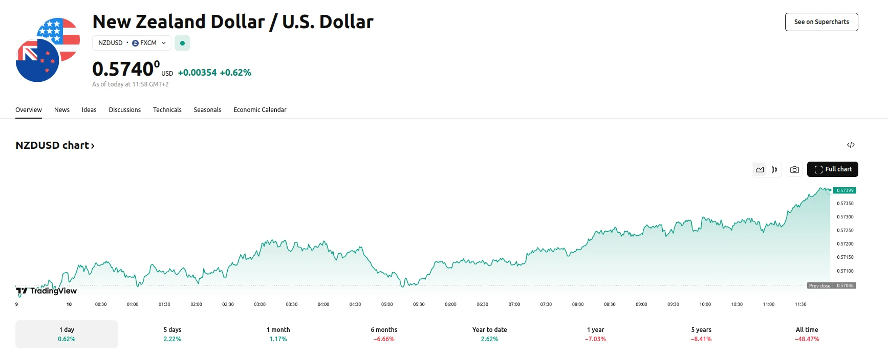Select the 5 years performance option
This screenshot has width=888, height=356.
[702, 333]
